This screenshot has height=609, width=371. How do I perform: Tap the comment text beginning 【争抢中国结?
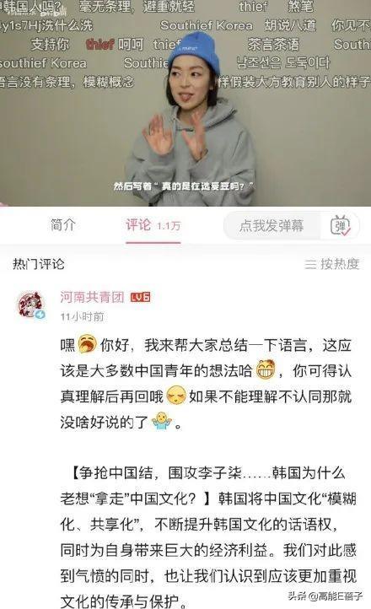(208, 536)
